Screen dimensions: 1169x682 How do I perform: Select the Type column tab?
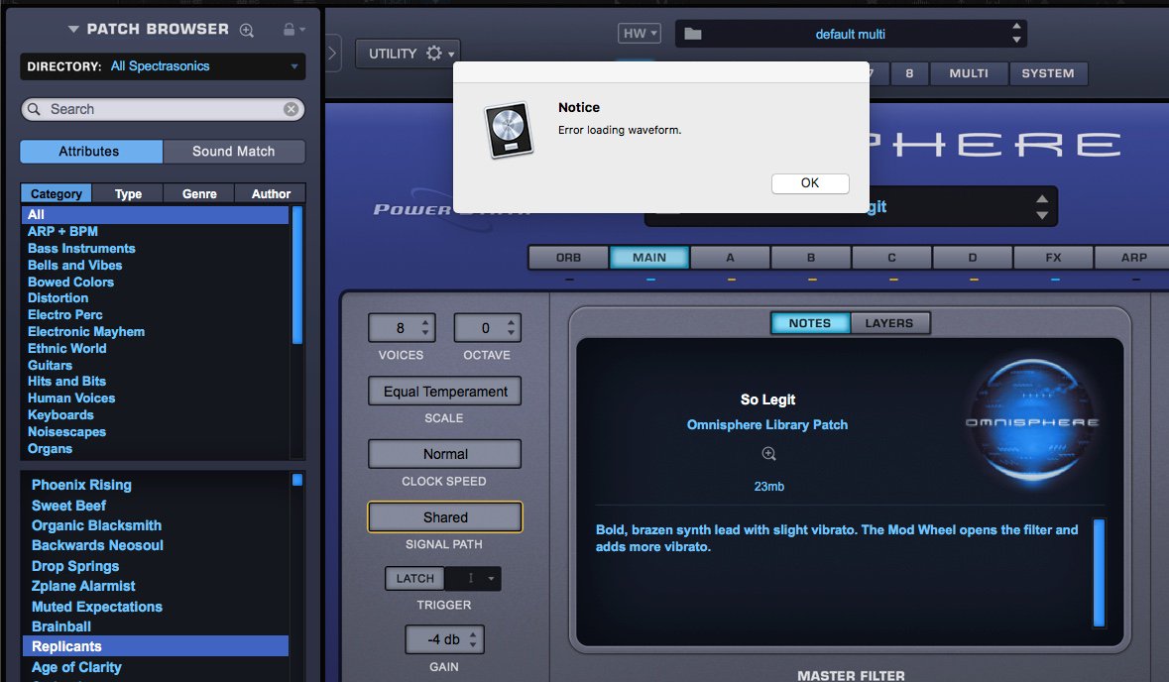128,193
